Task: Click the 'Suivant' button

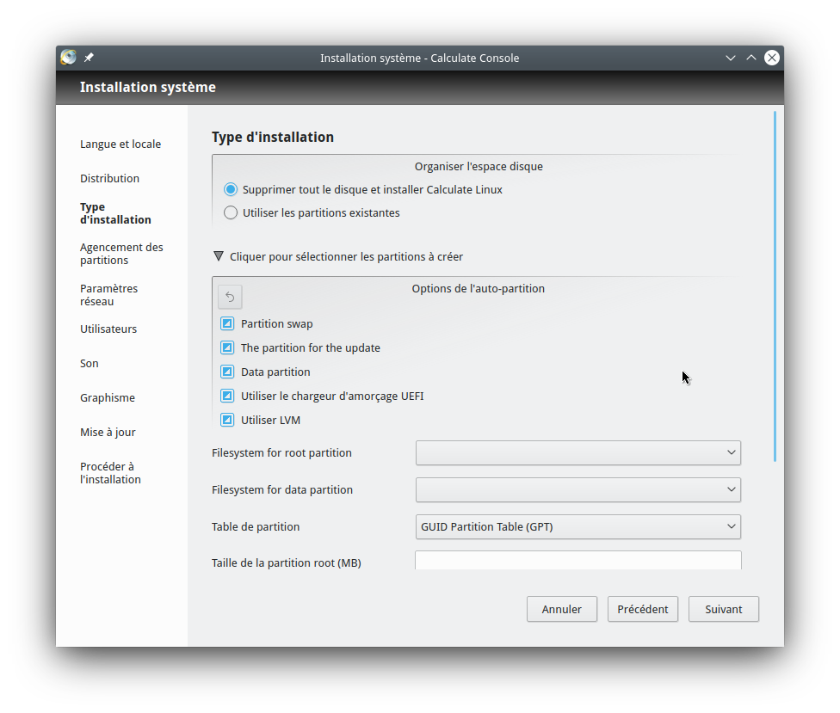Action: [723, 609]
